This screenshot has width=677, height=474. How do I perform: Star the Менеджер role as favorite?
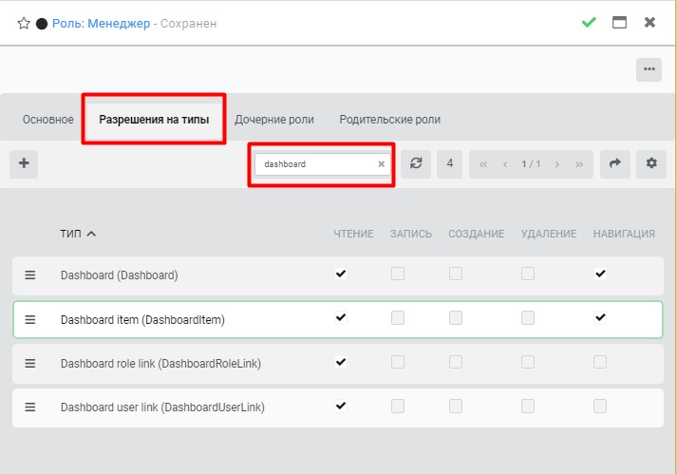click(24, 23)
